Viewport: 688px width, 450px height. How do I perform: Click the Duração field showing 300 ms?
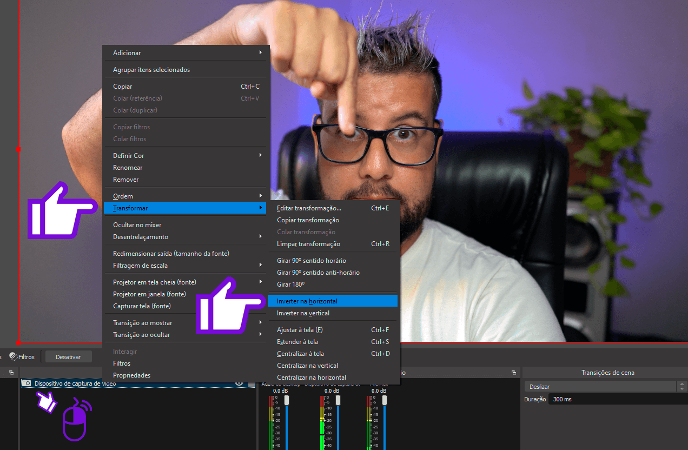618,399
